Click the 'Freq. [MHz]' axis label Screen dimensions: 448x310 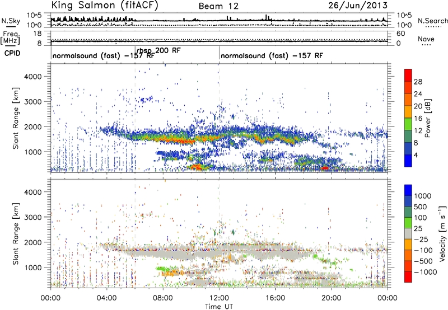(x=10, y=37)
